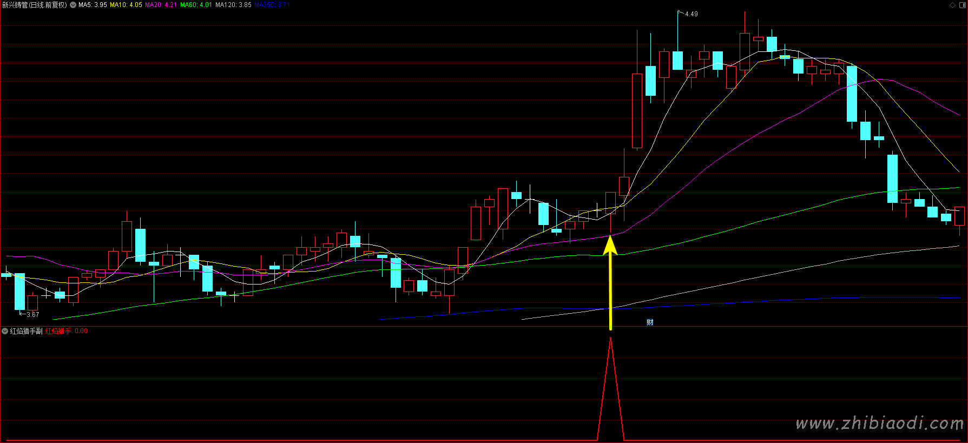Select the MA10 yellow label

[x=126, y=5]
